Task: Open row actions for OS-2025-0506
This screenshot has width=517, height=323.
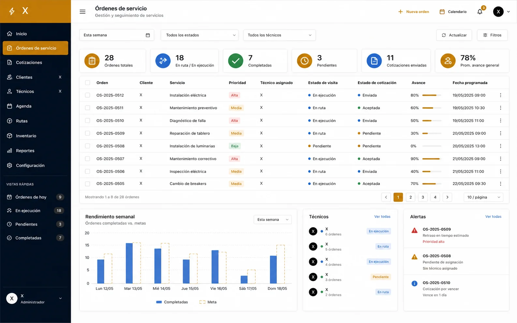Action: (500, 171)
